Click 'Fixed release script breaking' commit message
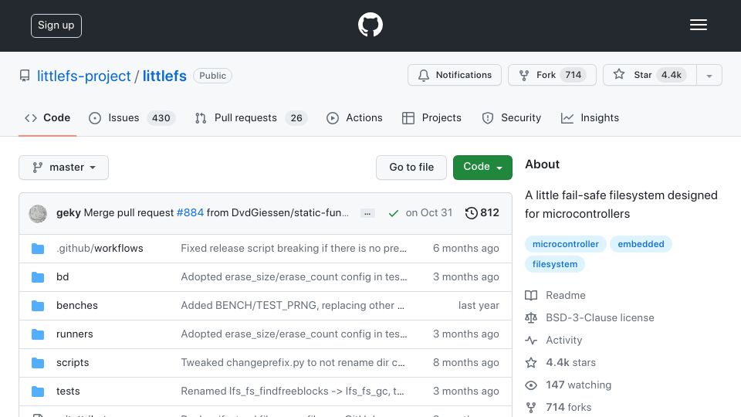This screenshot has width=741, height=417. click(293, 248)
